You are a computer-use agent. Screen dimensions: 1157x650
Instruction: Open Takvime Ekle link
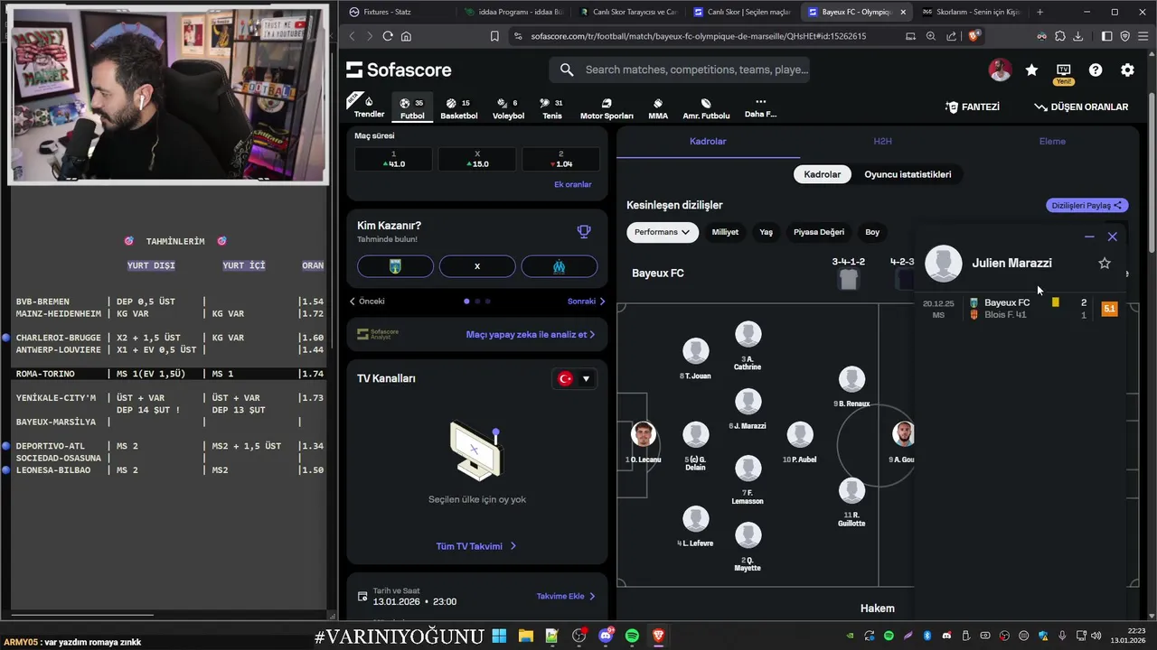tap(566, 597)
